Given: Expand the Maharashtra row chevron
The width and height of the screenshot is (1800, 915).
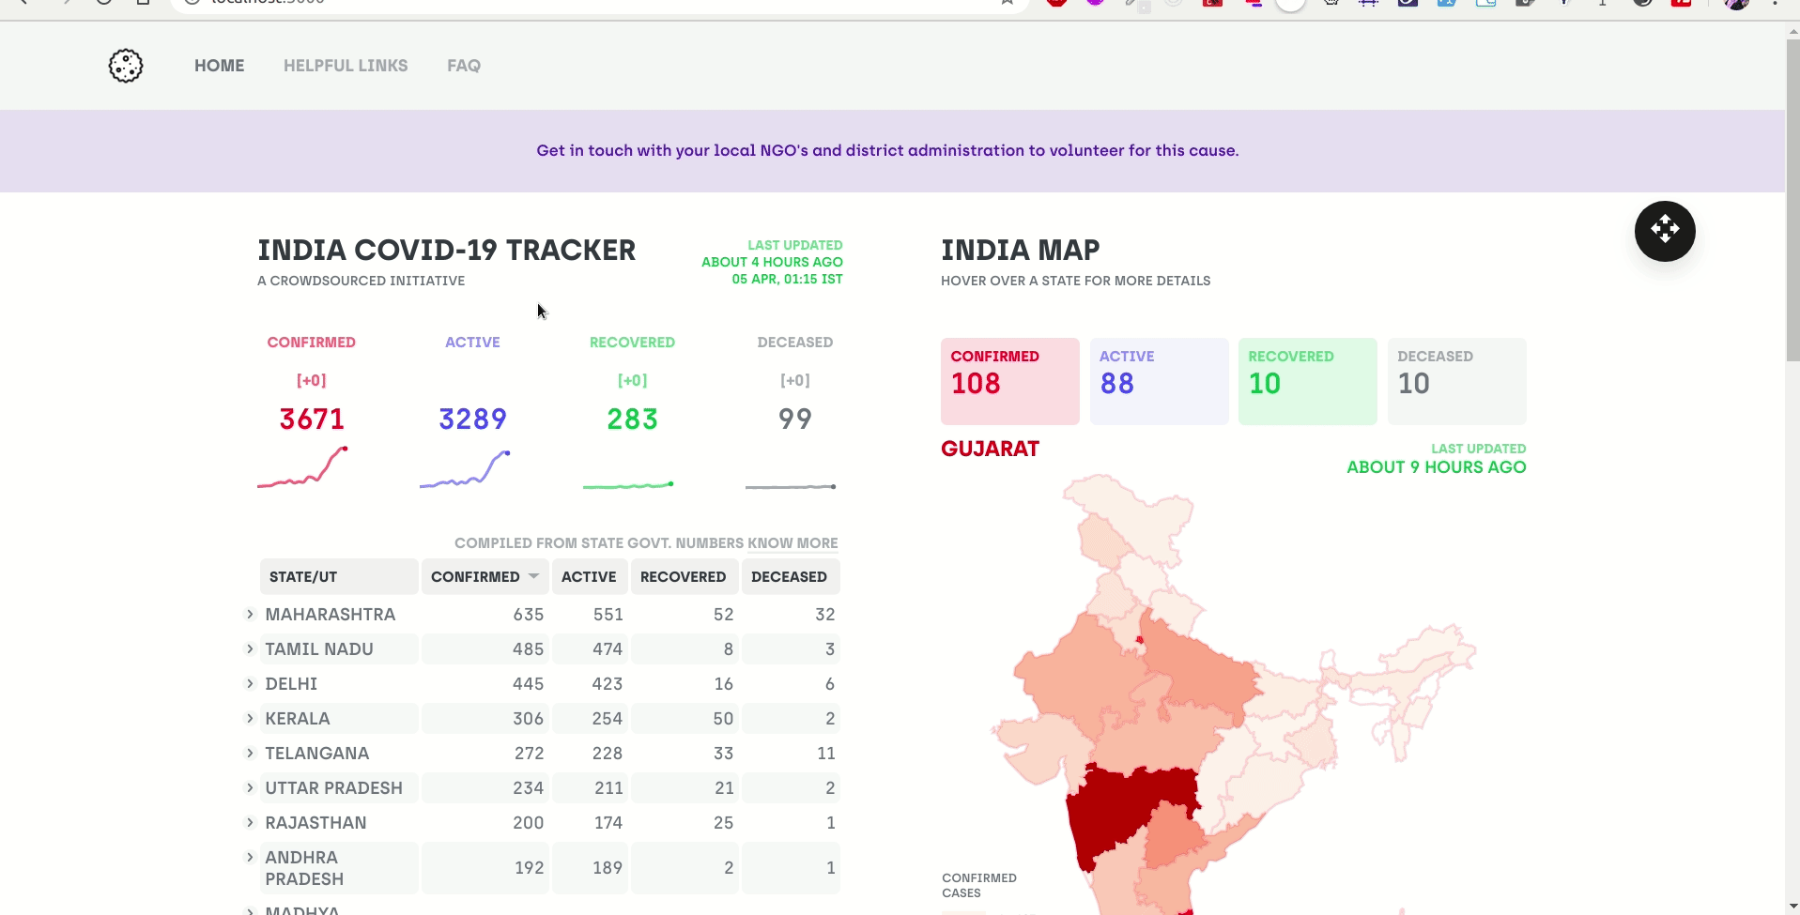Looking at the screenshot, I should pyautogui.click(x=250, y=614).
